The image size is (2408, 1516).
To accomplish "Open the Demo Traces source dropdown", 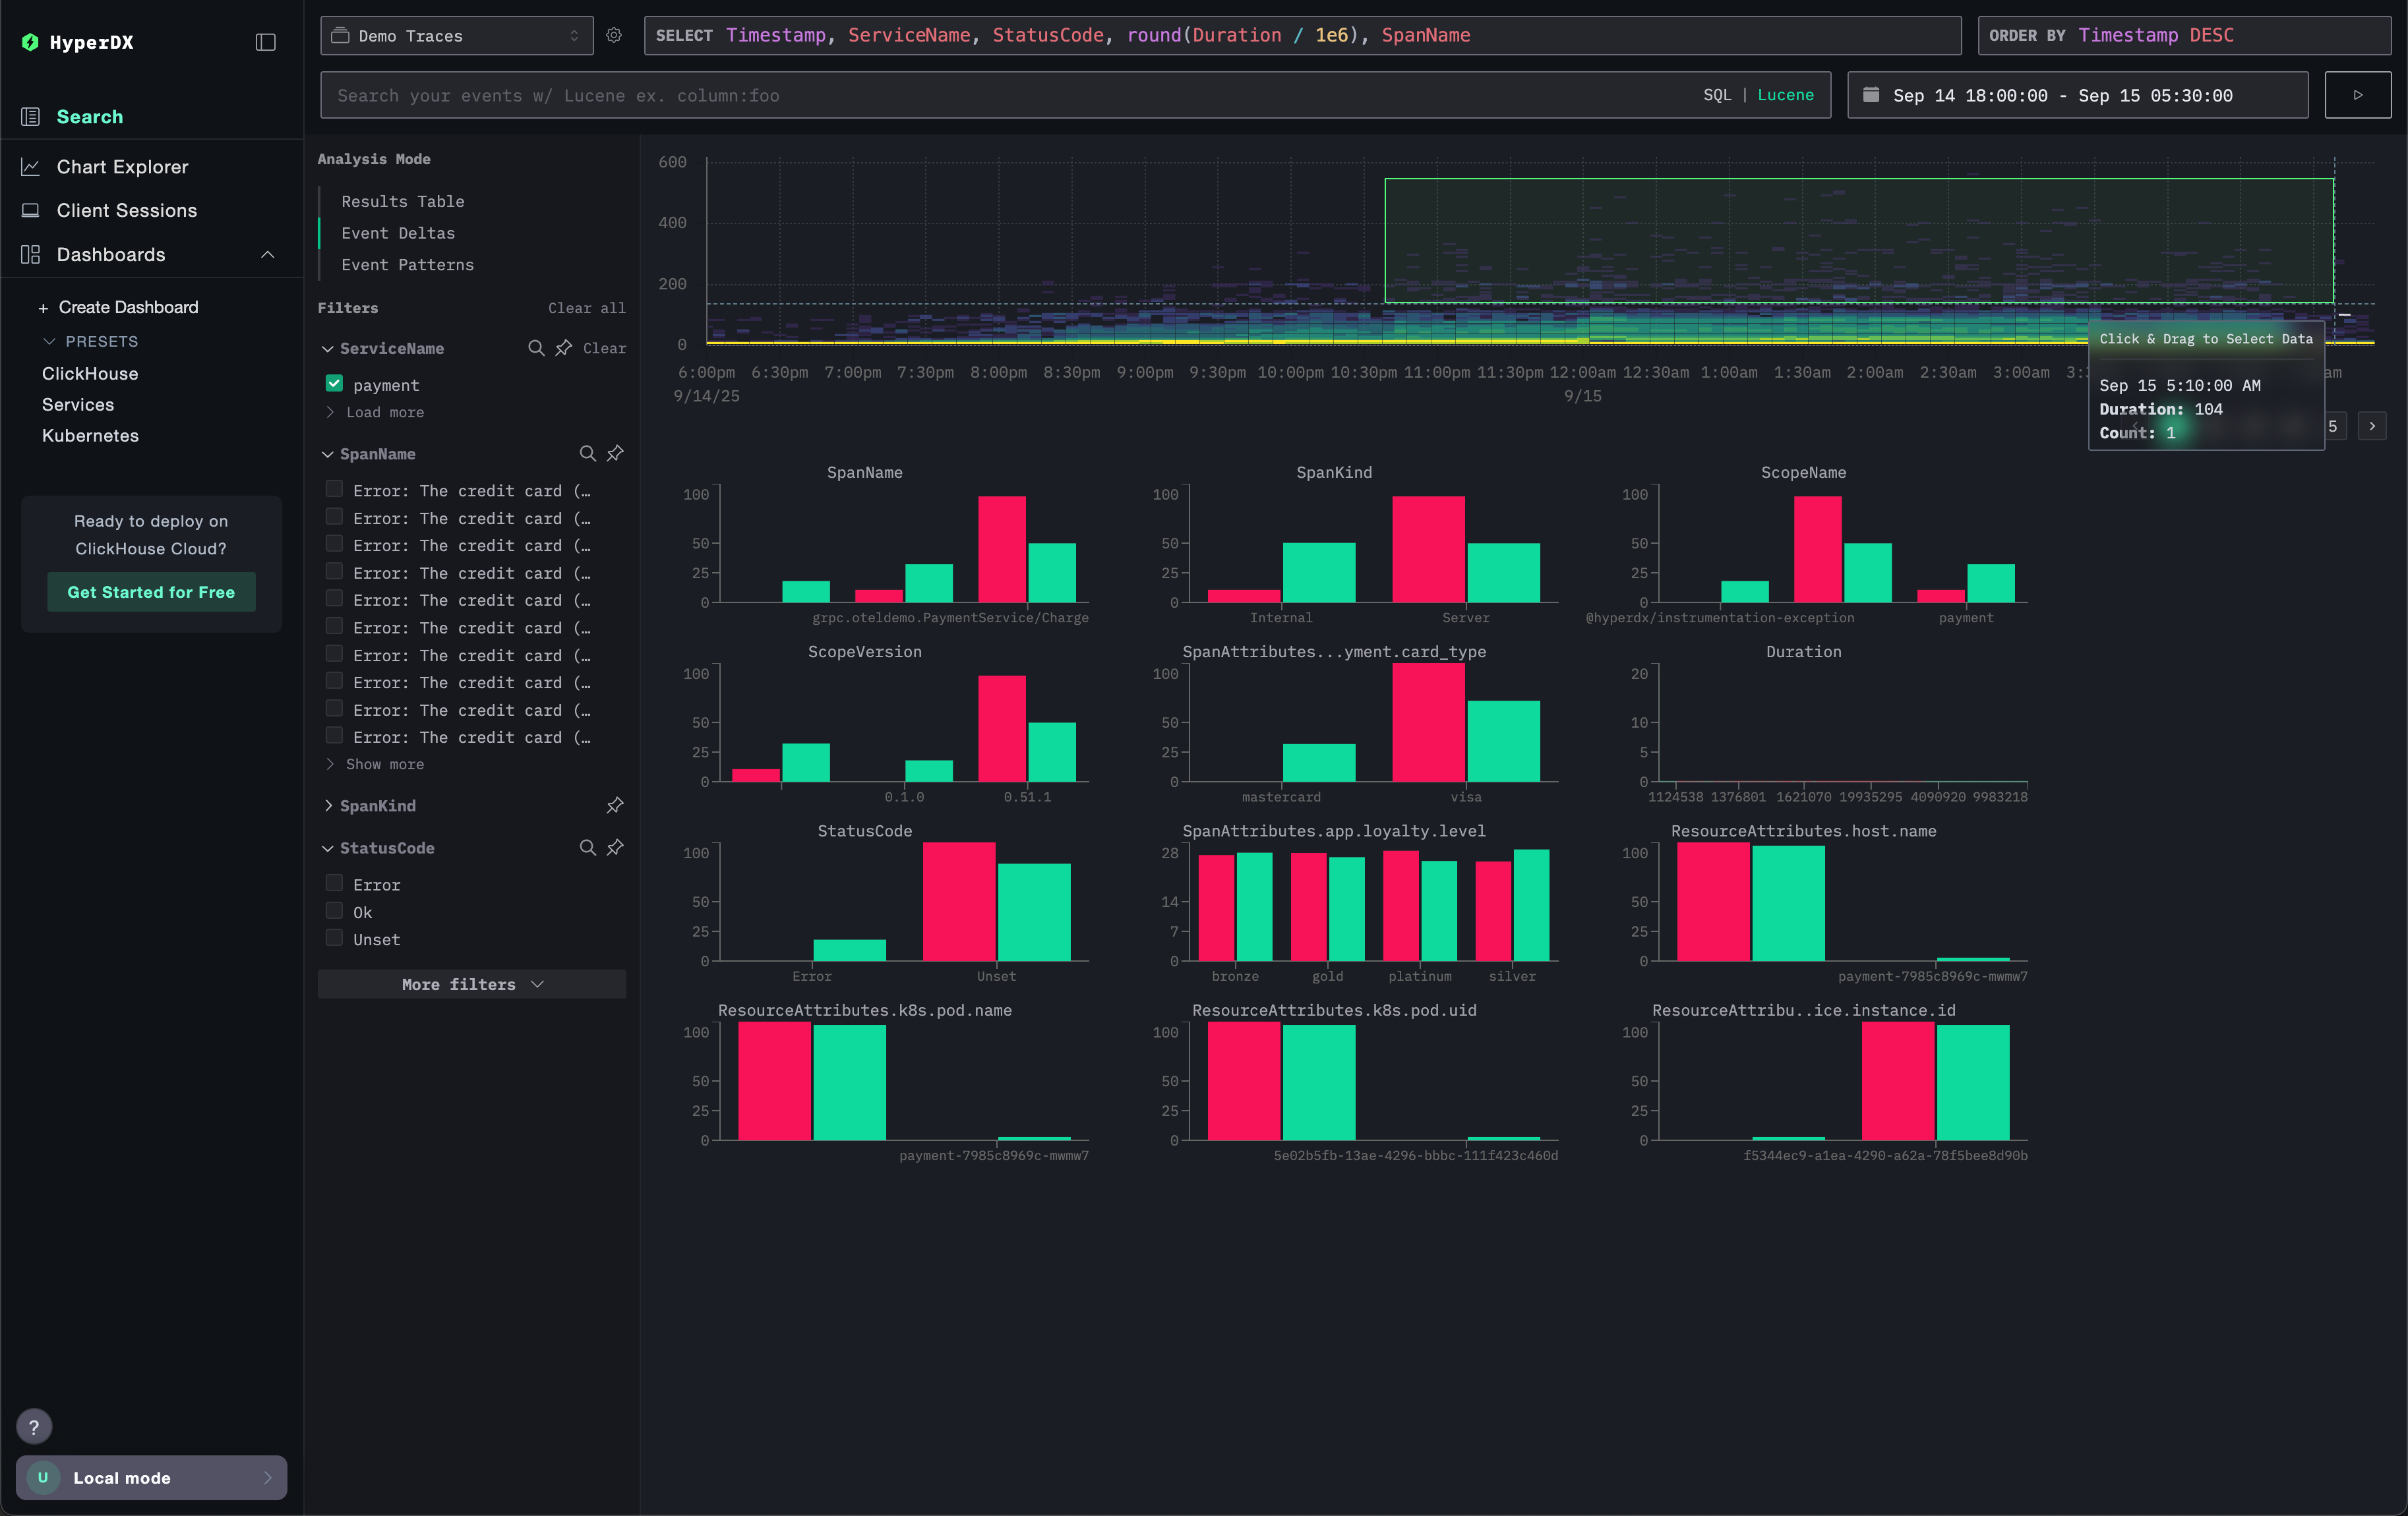I will pyautogui.click(x=456, y=35).
